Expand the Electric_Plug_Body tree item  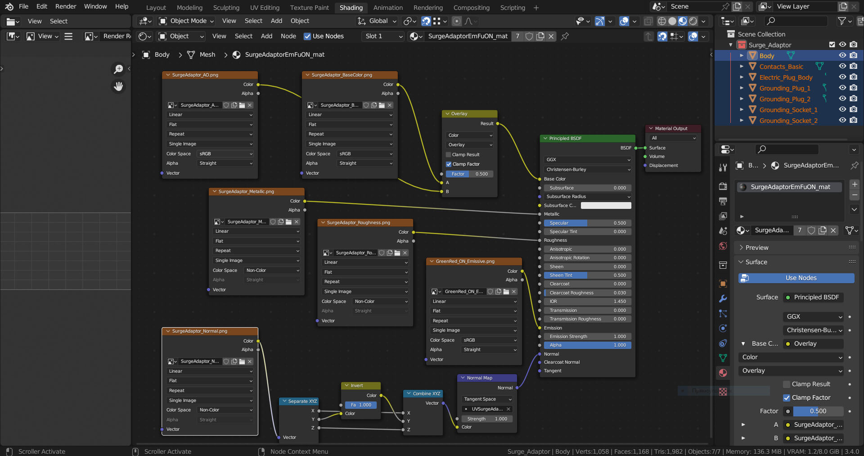(x=742, y=77)
